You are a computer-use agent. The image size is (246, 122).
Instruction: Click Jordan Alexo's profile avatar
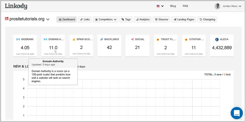click(218, 6)
